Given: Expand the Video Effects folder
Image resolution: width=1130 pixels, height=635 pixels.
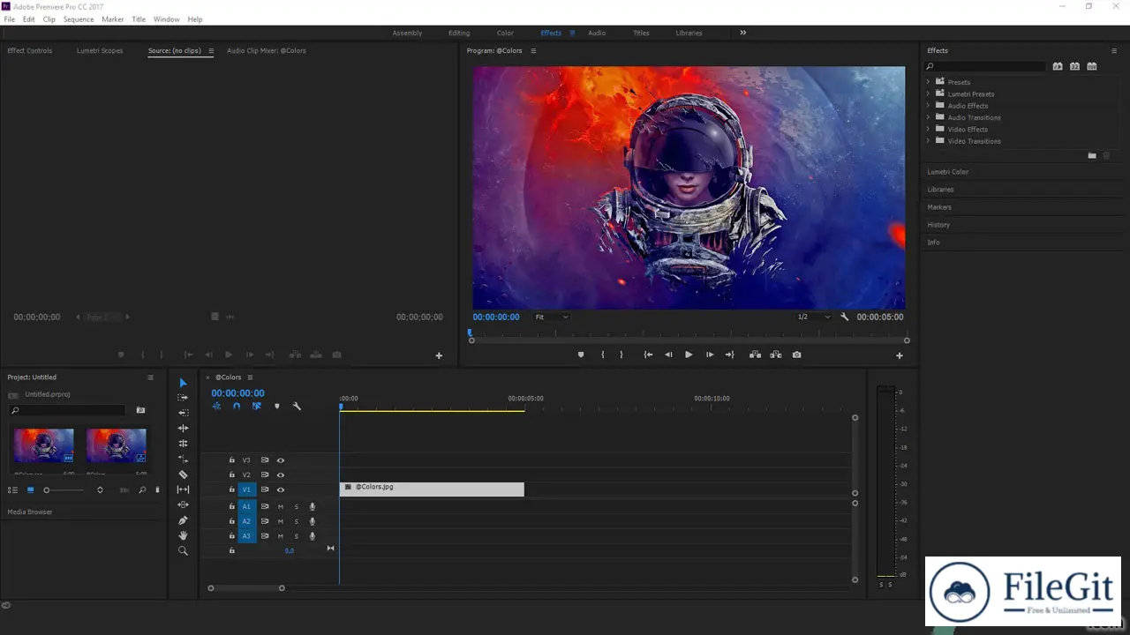Looking at the screenshot, I should pyautogui.click(x=929, y=129).
